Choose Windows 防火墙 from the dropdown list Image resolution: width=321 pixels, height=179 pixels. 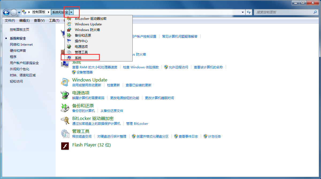pos(87,30)
